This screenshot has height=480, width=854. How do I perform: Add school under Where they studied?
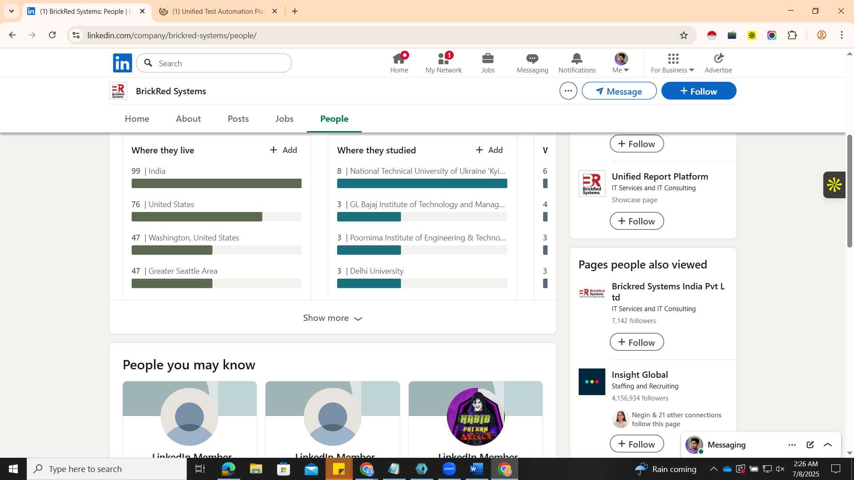(x=489, y=150)
